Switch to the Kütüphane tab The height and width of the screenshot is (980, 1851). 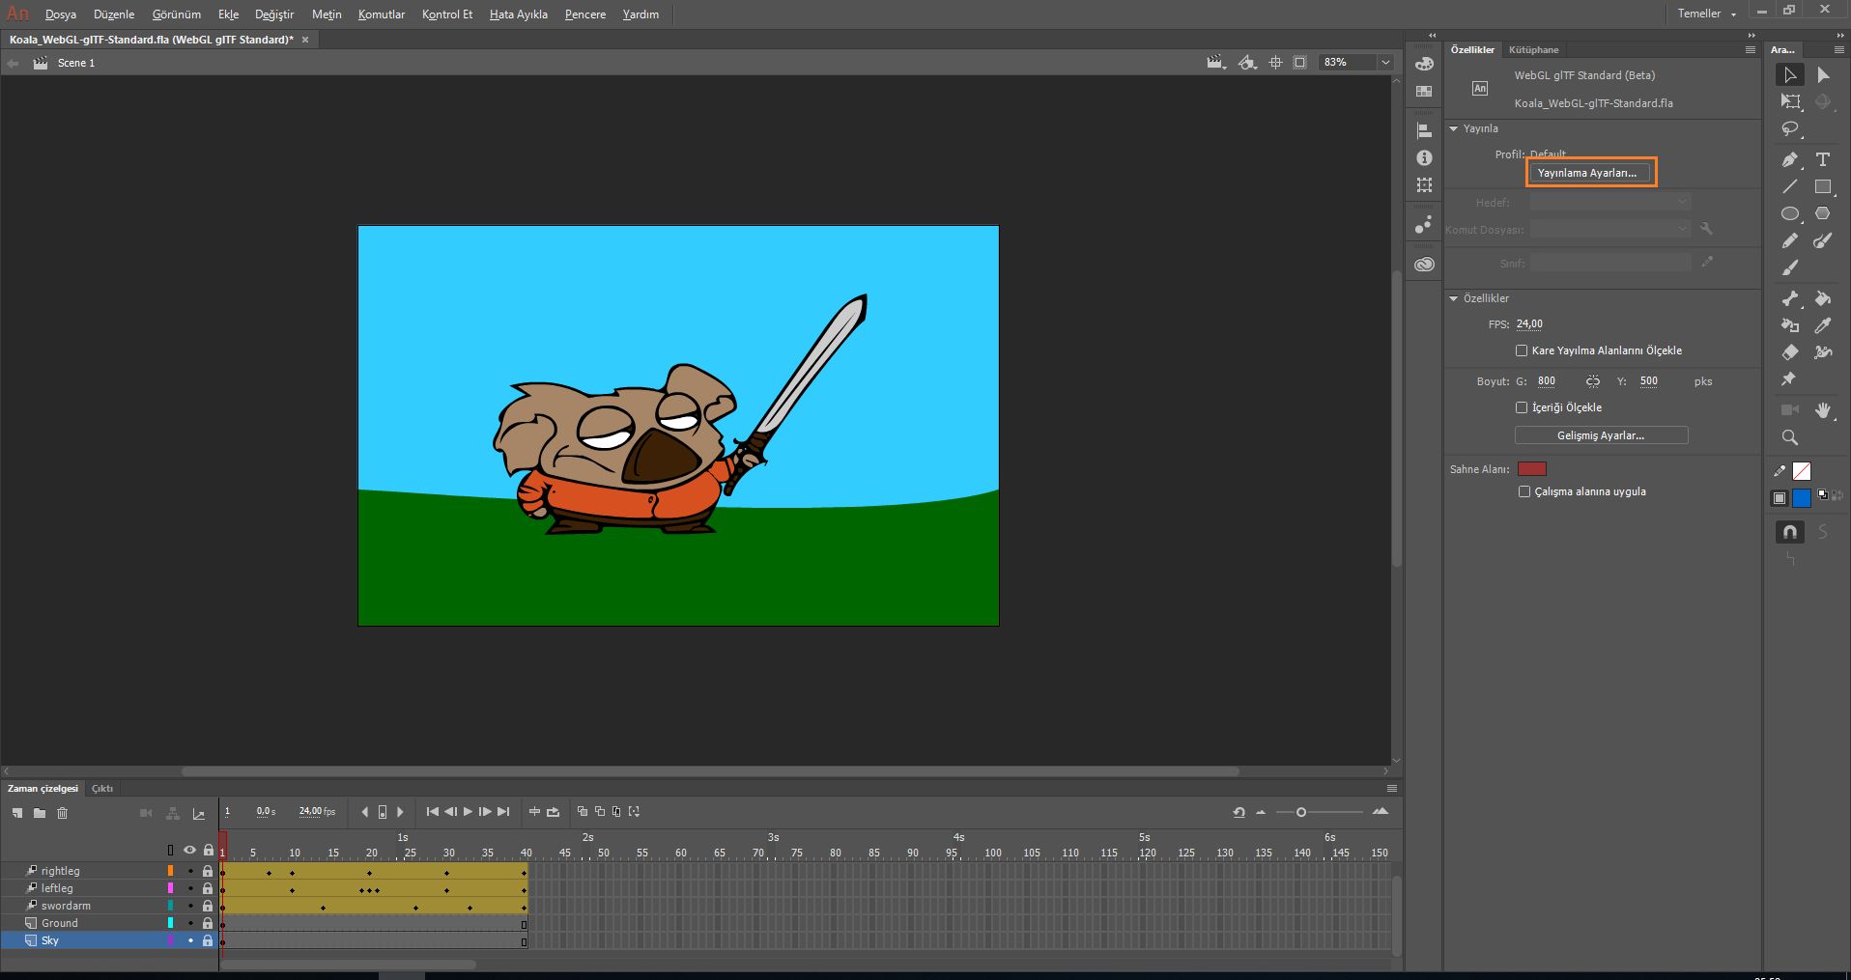[x=1533, y=50]
